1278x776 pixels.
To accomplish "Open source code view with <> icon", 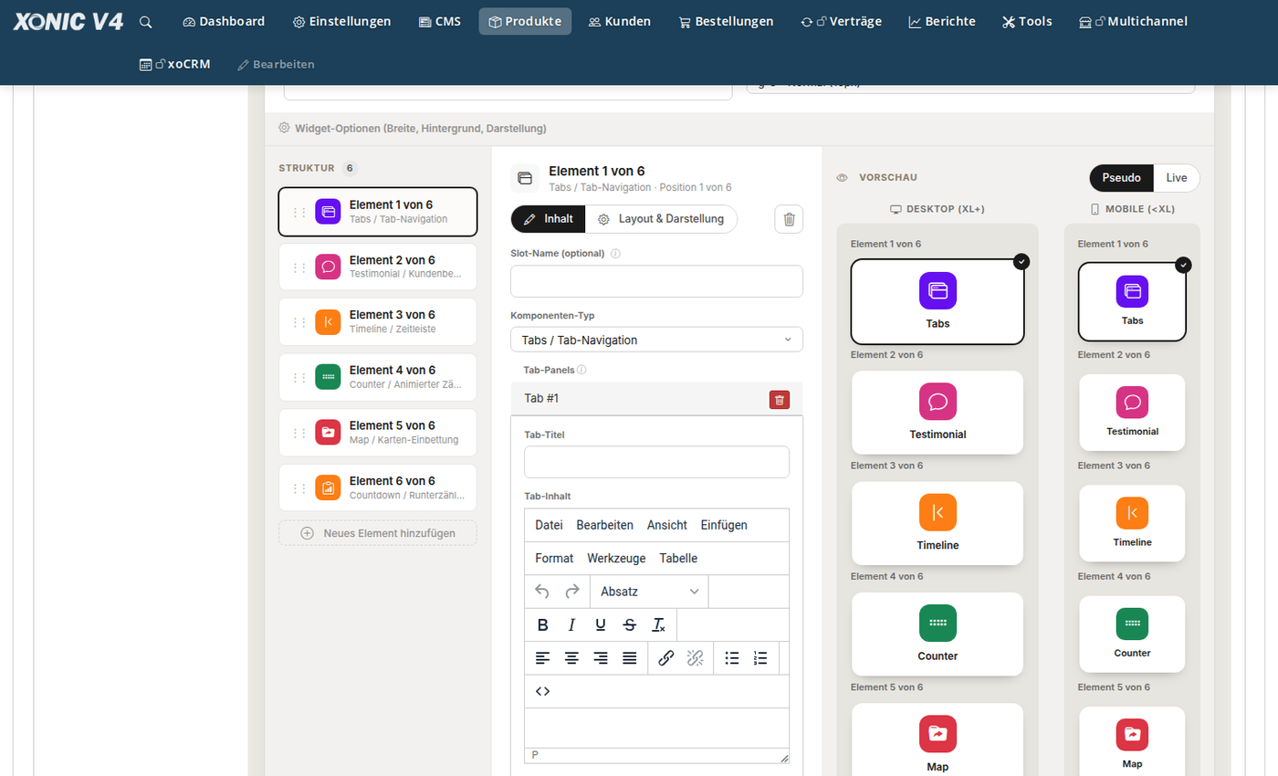I will (542, 691).
